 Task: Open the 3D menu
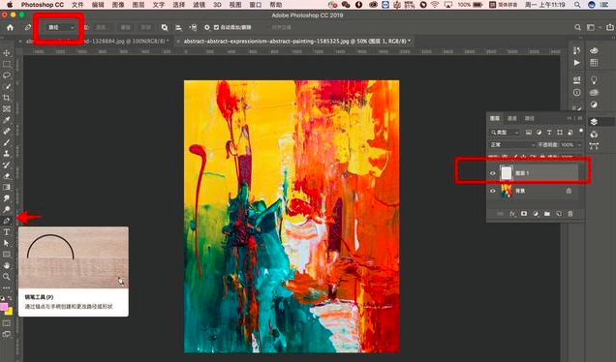(217, 5)
